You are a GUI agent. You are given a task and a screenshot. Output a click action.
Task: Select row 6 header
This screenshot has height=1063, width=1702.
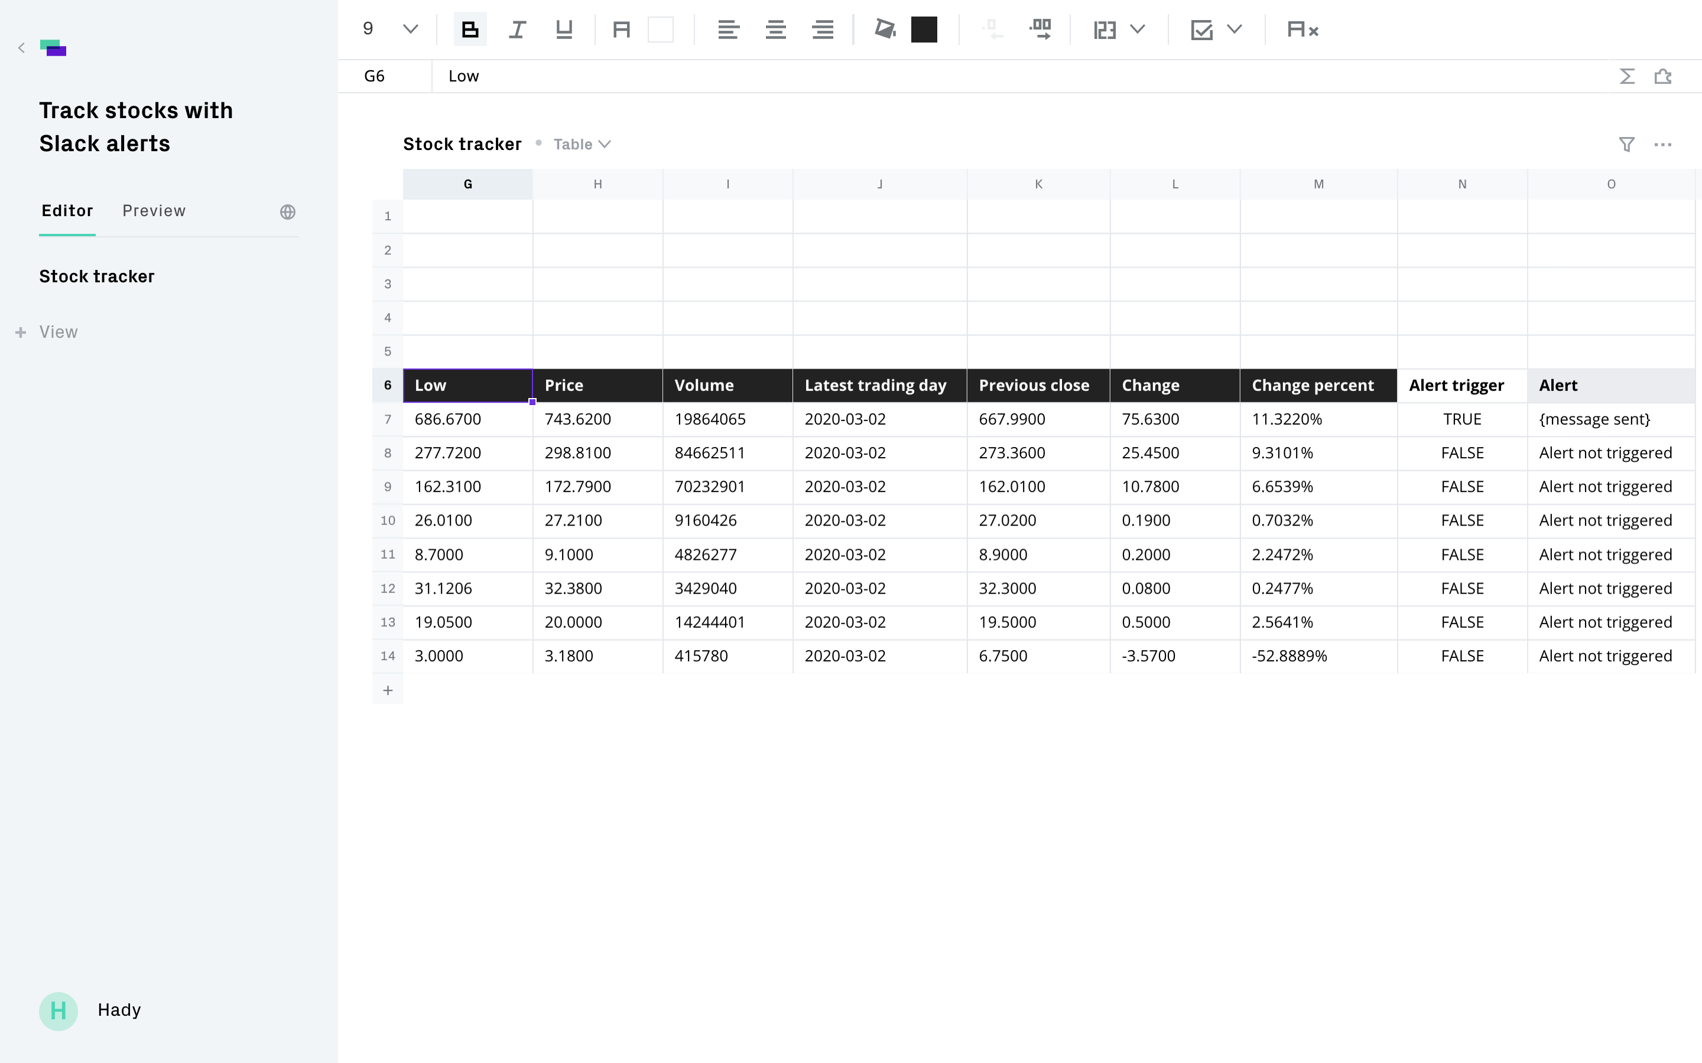click(x=388, y=385)
